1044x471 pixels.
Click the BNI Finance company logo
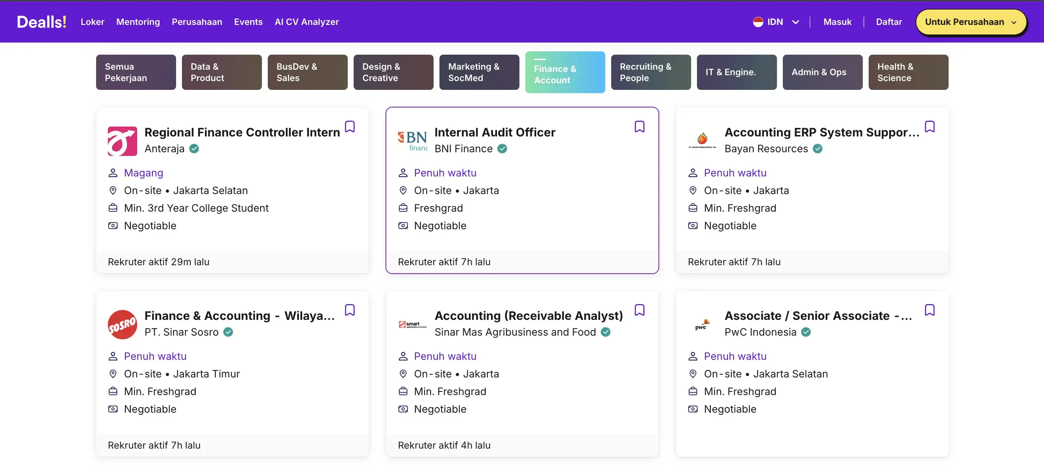click(x=413, y=141)
